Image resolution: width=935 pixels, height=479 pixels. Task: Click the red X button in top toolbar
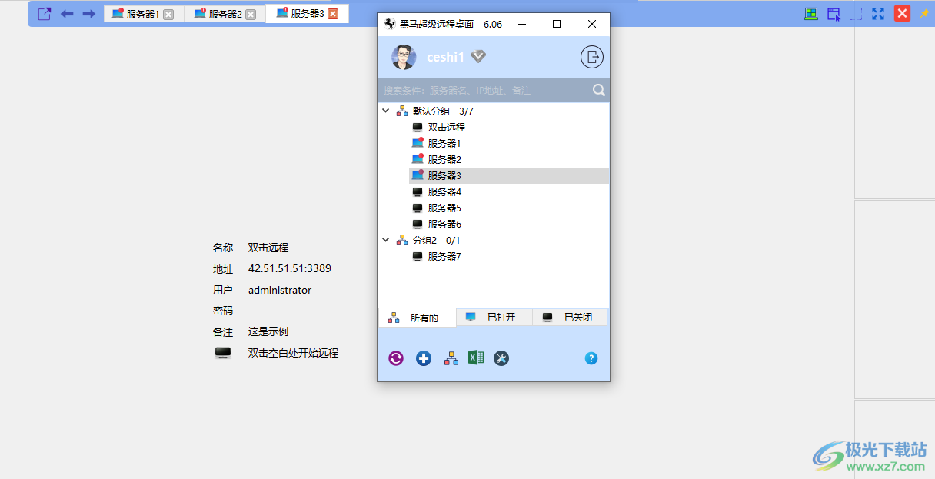point(903,13)
